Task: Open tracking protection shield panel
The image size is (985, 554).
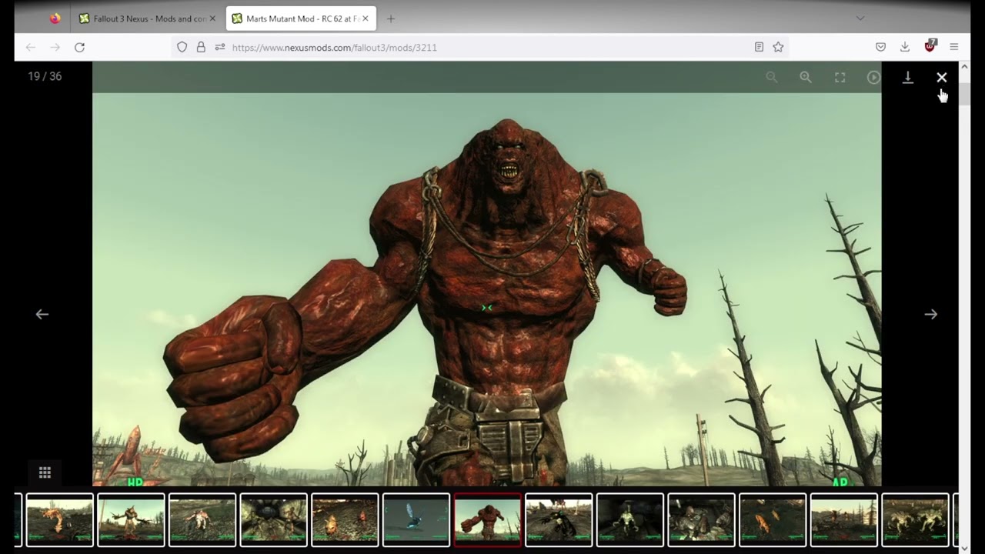Action: coord(182,47)
